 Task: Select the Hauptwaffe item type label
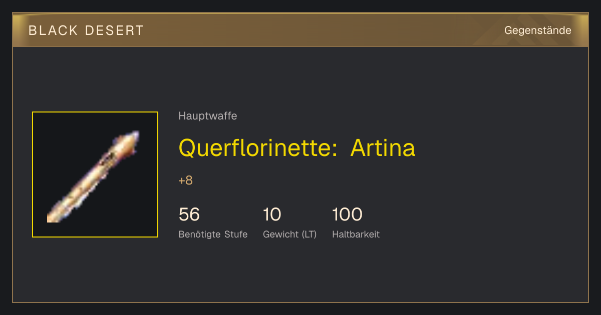tap(208, 116)
